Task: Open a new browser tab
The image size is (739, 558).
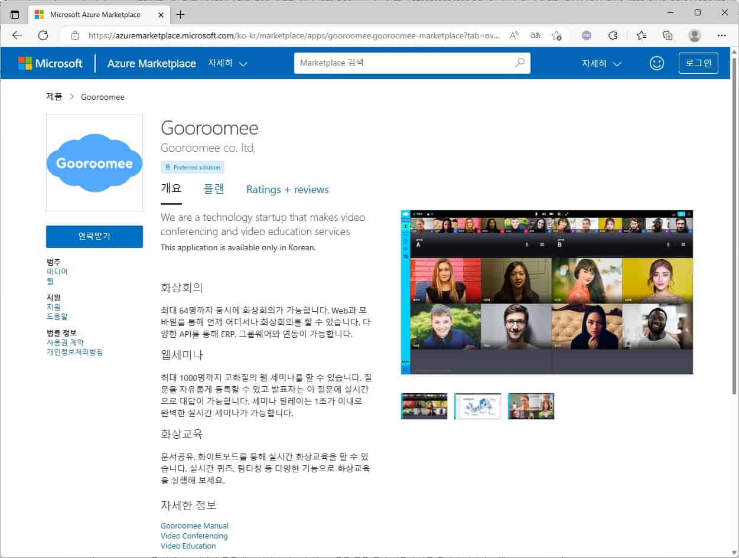Action: tap(181, 14)
